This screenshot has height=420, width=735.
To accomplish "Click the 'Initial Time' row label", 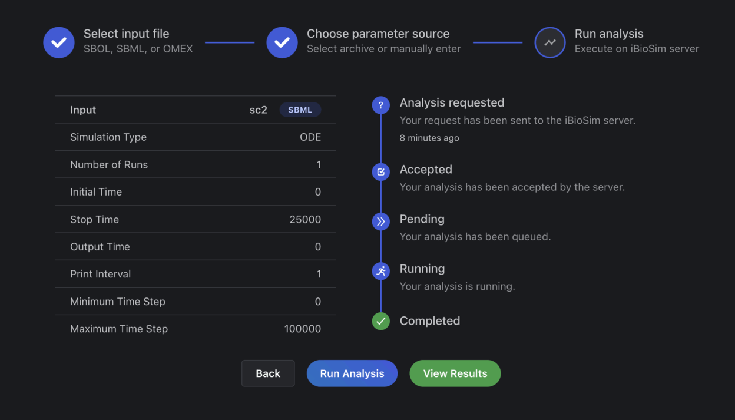I will click(x=96, y=192).
